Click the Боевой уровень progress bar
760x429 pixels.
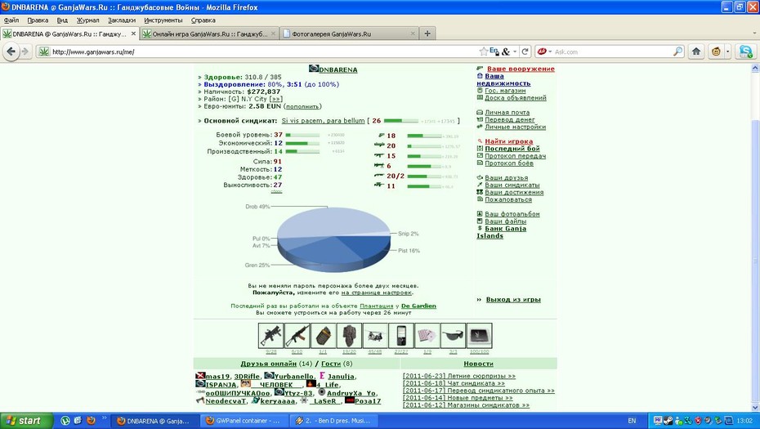(x=302, y=136)
